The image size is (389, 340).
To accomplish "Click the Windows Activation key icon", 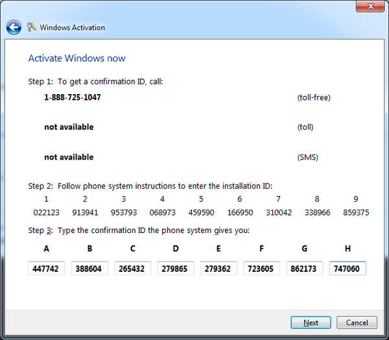I will coord(32,27).
